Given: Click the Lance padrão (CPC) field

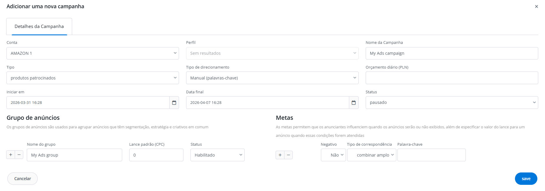Looking at the screenshot, I should 156,155.
